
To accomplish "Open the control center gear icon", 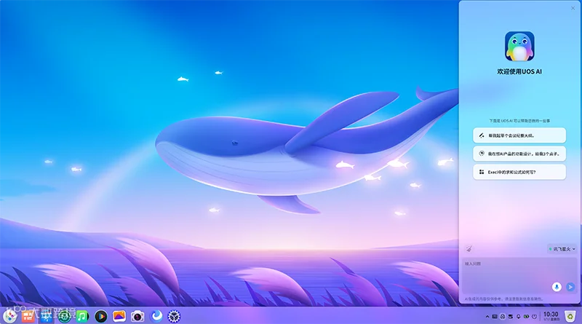I will pyautogui.click(x=174, y=316).
